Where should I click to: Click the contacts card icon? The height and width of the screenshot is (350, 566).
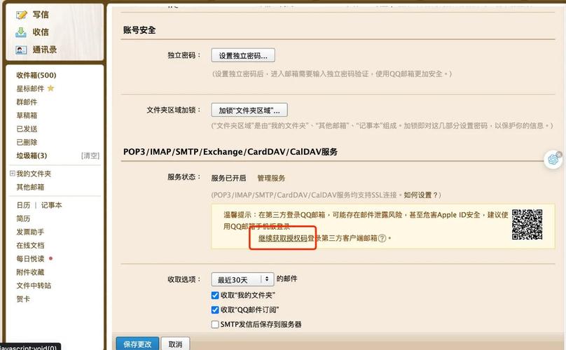point(21,50)
